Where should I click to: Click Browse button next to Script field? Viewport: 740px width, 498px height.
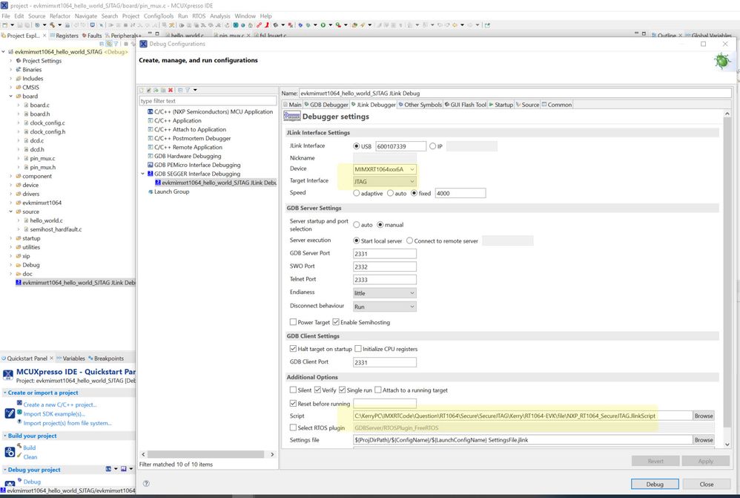tap(703, 416)
